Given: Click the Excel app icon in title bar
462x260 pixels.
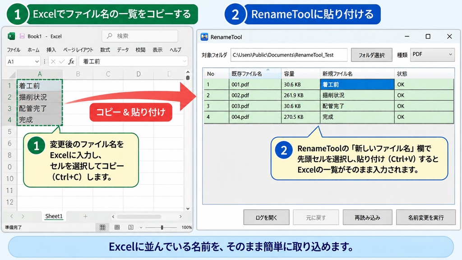Looking at the screenshot, I should coord(11,36).
